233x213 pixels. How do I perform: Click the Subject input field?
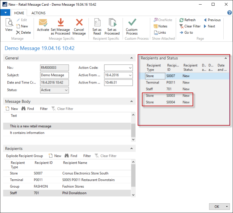click(x=54, y=75)
